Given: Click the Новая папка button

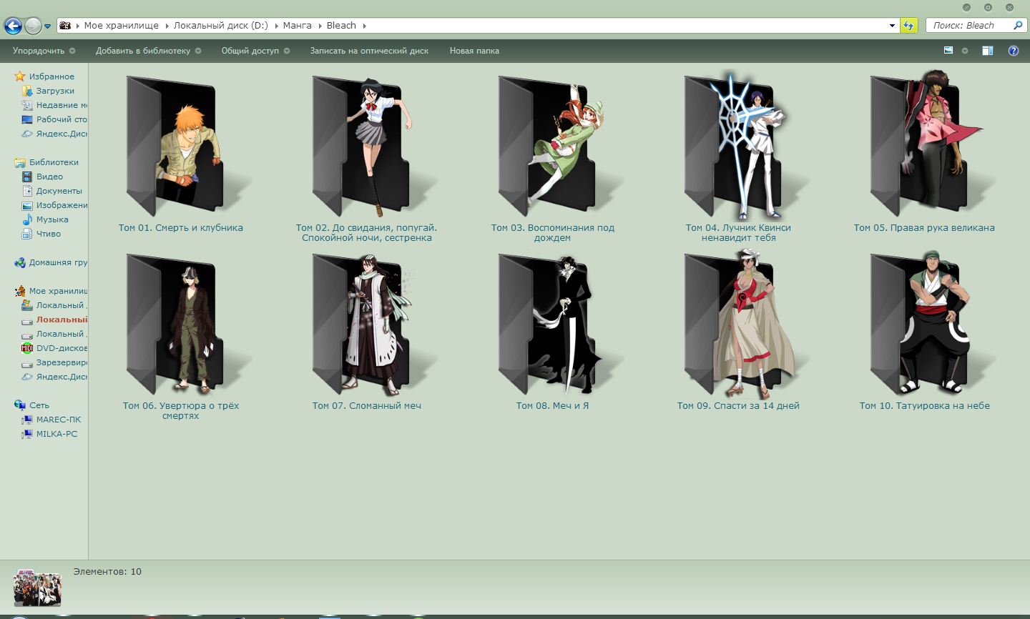Looking at the screenshot, I should (474, 51).
